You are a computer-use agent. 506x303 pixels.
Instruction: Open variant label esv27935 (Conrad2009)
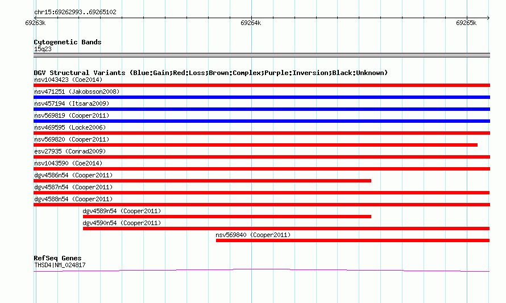click(70, 151)
